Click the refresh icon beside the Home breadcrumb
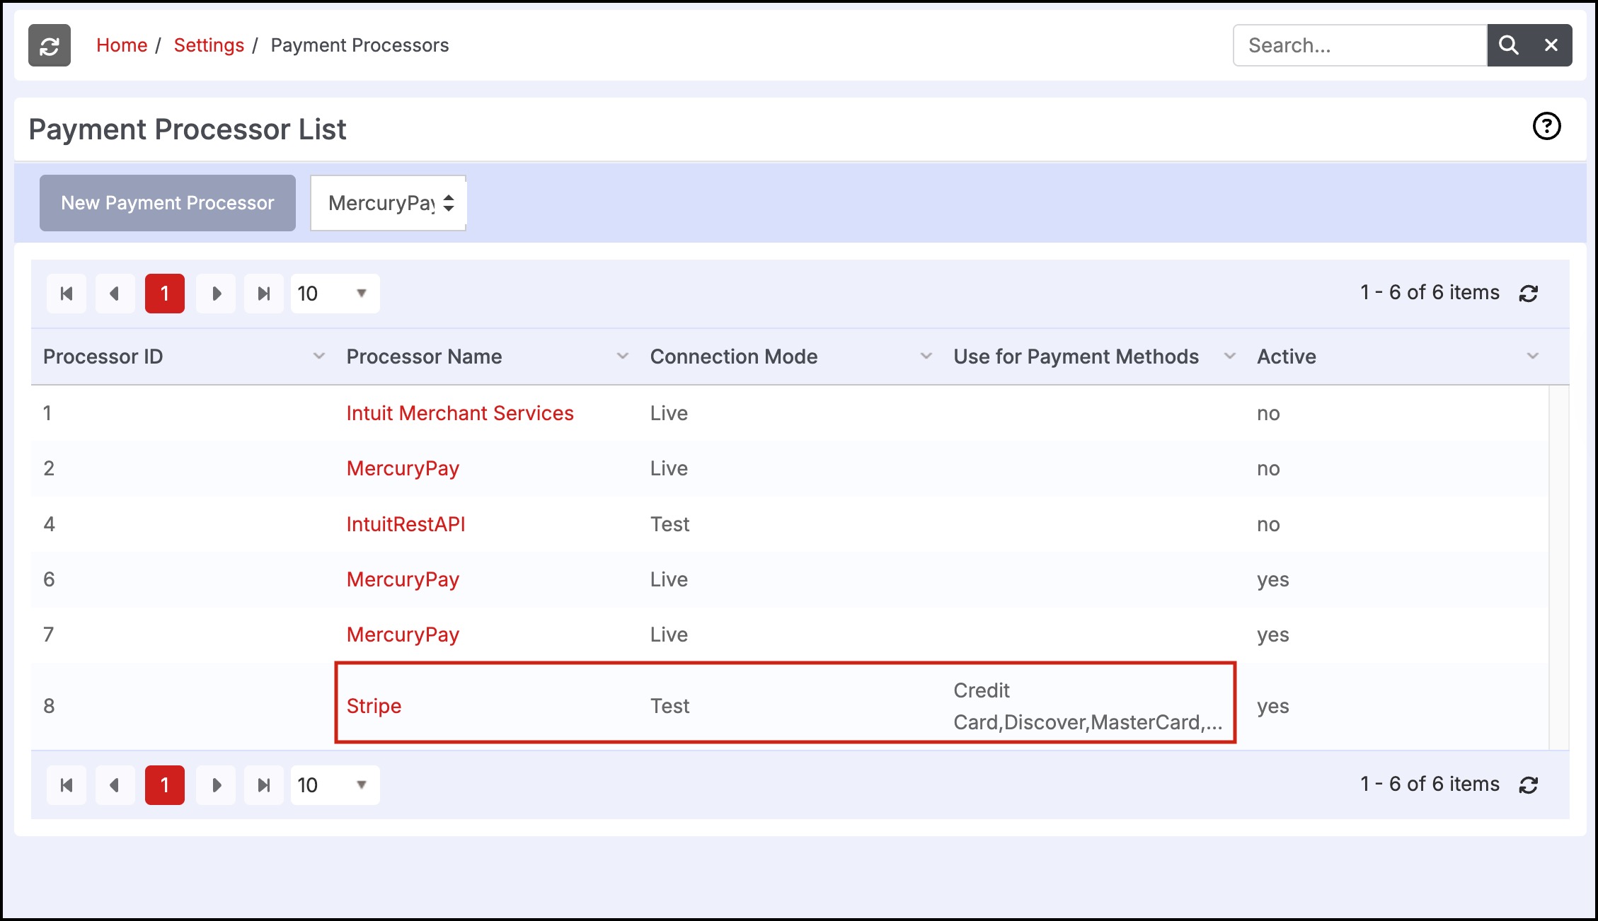Screen dimensions: 1598x921 point(49,46)
